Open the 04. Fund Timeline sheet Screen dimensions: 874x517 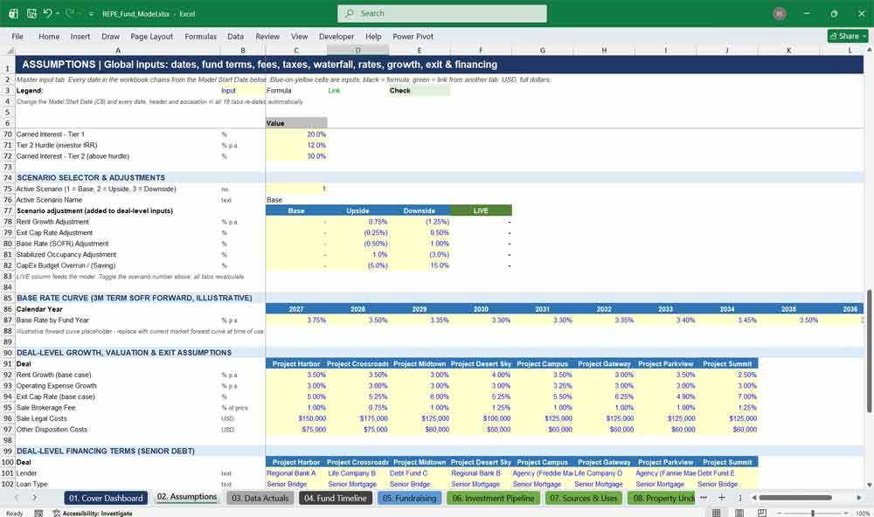(x=335, y=498)
